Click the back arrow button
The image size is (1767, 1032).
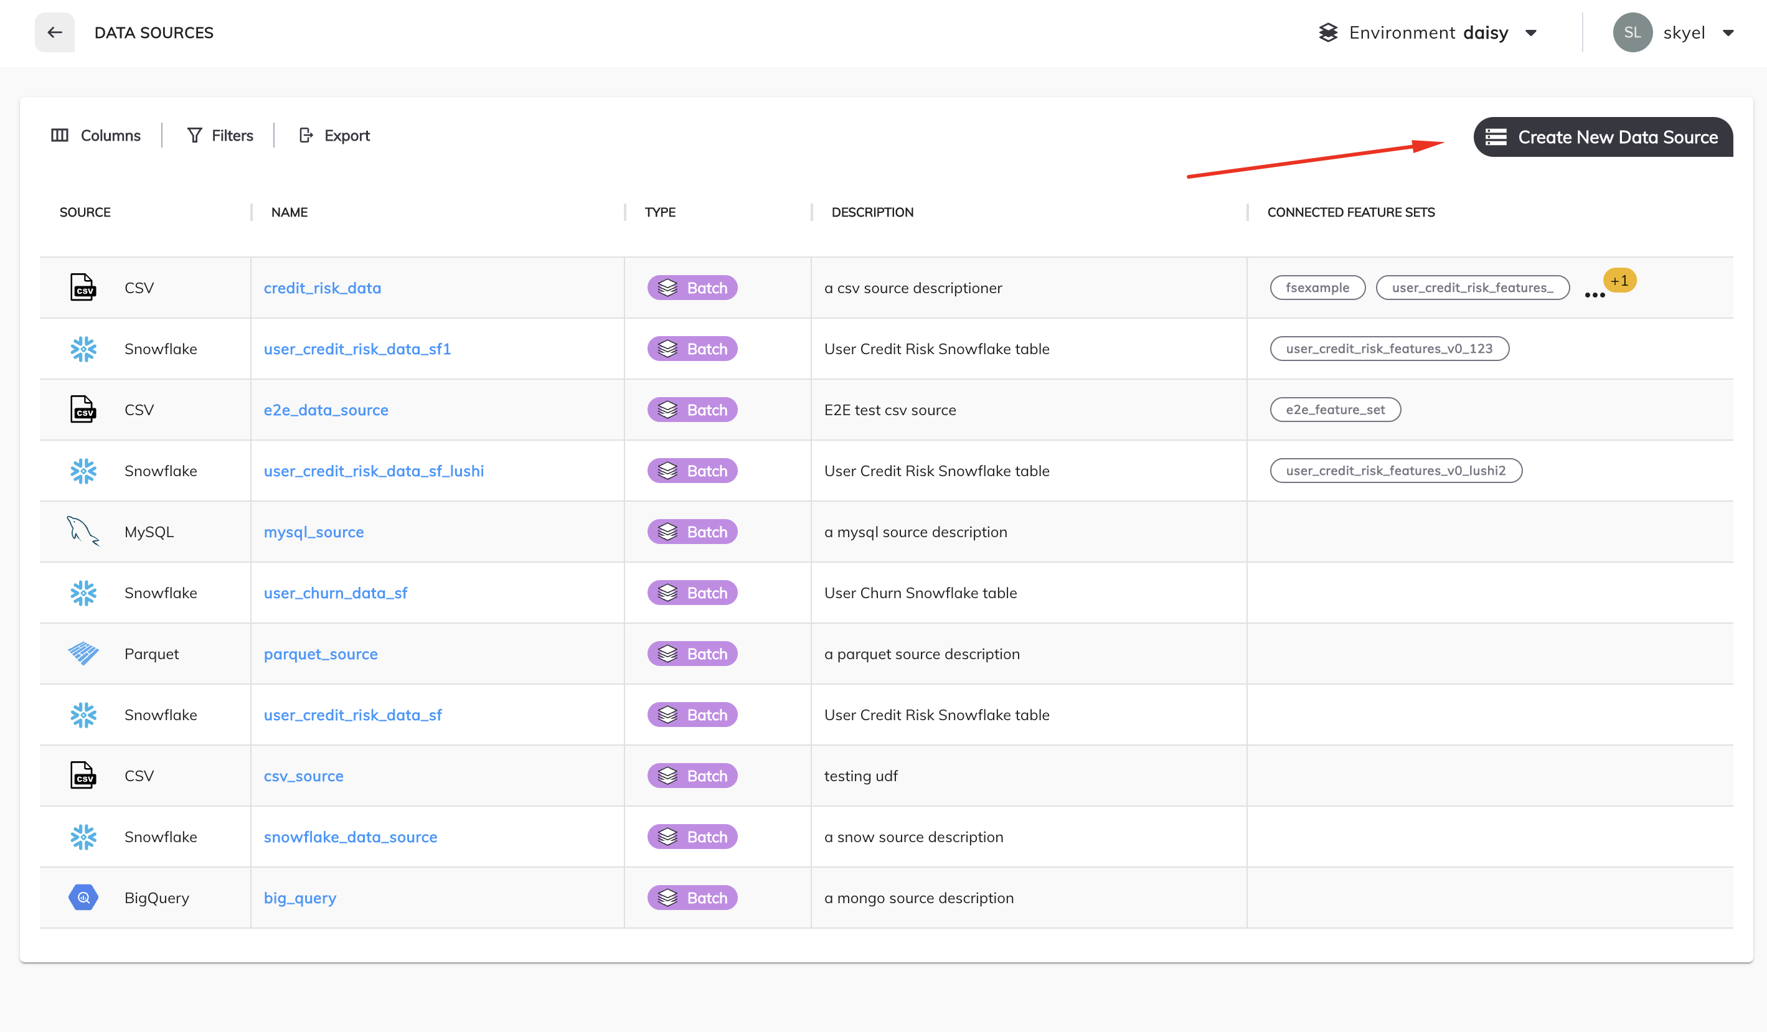pos(55,32)
